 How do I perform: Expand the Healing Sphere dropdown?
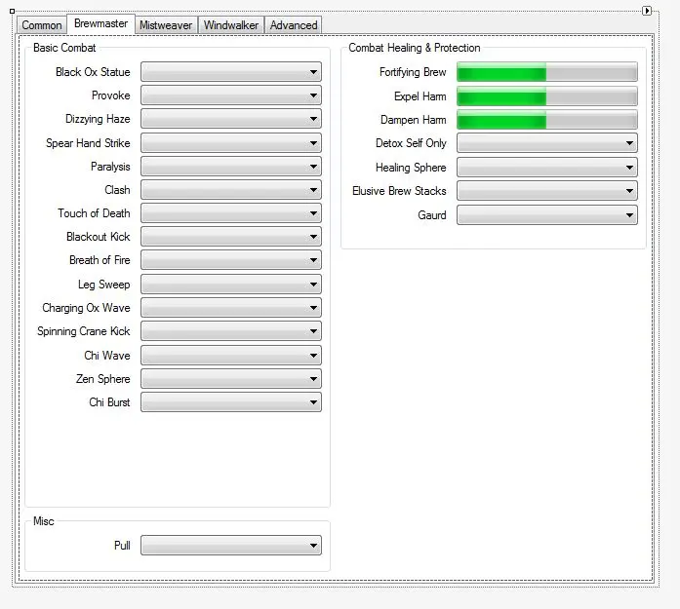(546, 168)
